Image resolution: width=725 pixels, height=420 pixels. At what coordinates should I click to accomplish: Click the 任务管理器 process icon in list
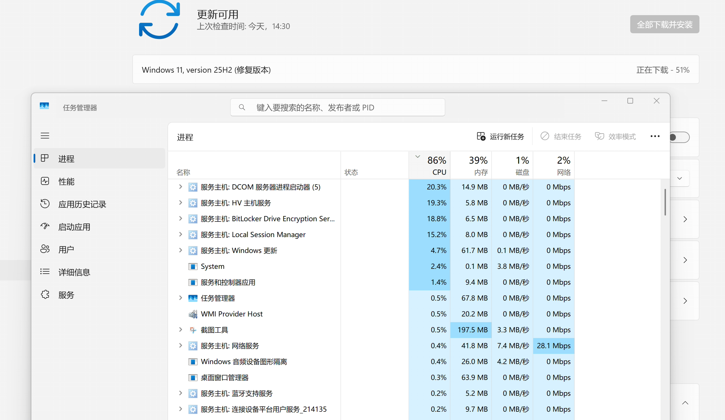pyautogui.click(x=193, y=298)
